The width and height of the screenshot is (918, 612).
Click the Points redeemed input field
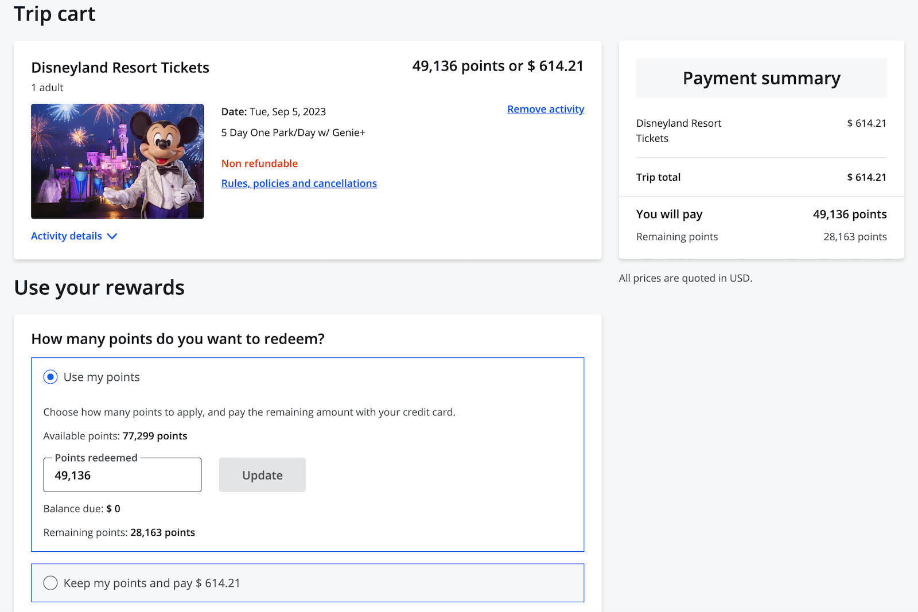(122, 475)
